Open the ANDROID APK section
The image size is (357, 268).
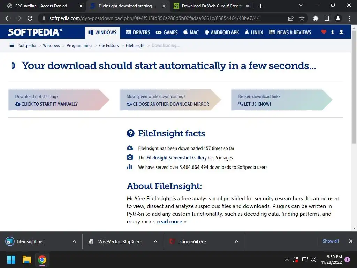[x=222, y=32]
